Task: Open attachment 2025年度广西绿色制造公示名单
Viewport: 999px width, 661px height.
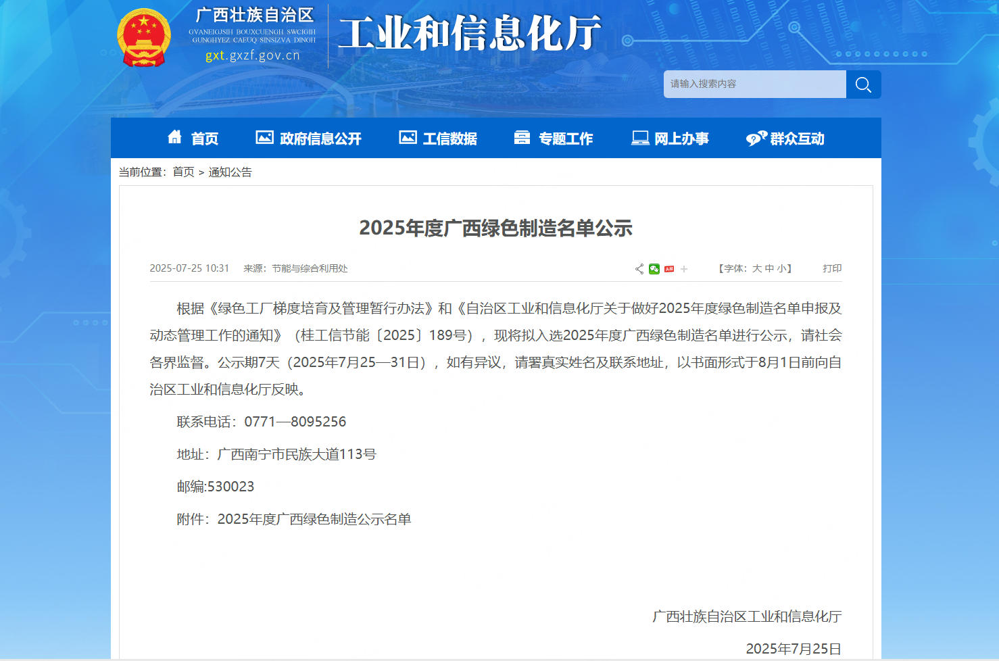Action: click(314, 519)
